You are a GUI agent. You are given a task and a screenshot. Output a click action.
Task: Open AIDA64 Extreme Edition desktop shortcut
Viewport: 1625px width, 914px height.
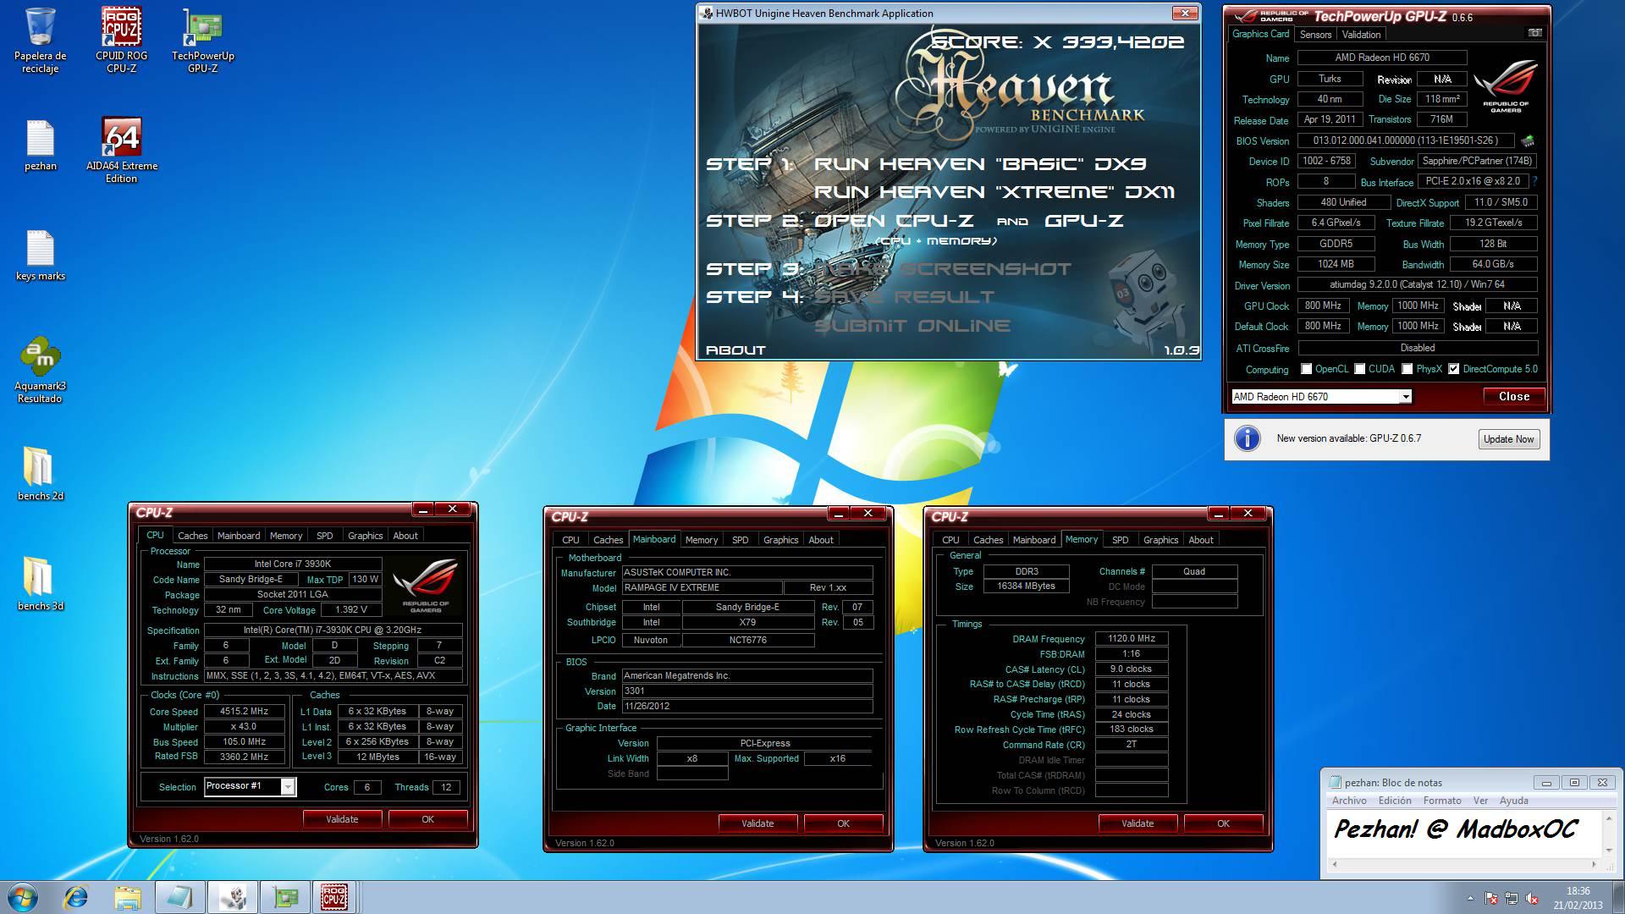(x=121, y=150)
